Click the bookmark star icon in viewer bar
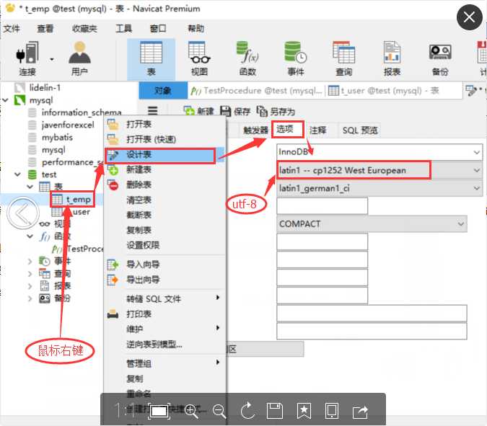Screen dimensions: 487x426 click(304, 411)
